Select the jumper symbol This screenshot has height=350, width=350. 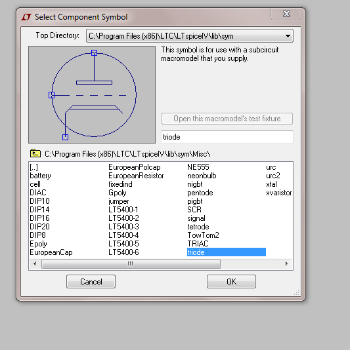click(119, 201)
